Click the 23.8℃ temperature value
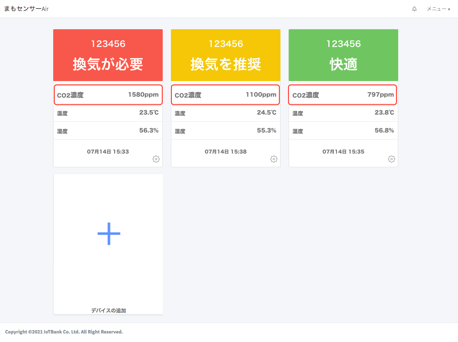Image resolution: width=458 pixels, height=342 pixels. click(384, 113)
